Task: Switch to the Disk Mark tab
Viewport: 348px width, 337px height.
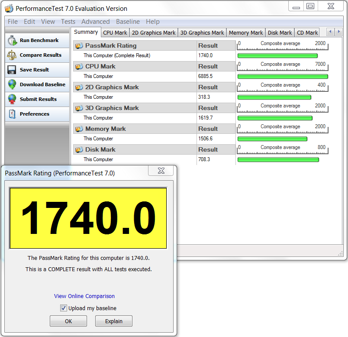Action: (280, 32)
